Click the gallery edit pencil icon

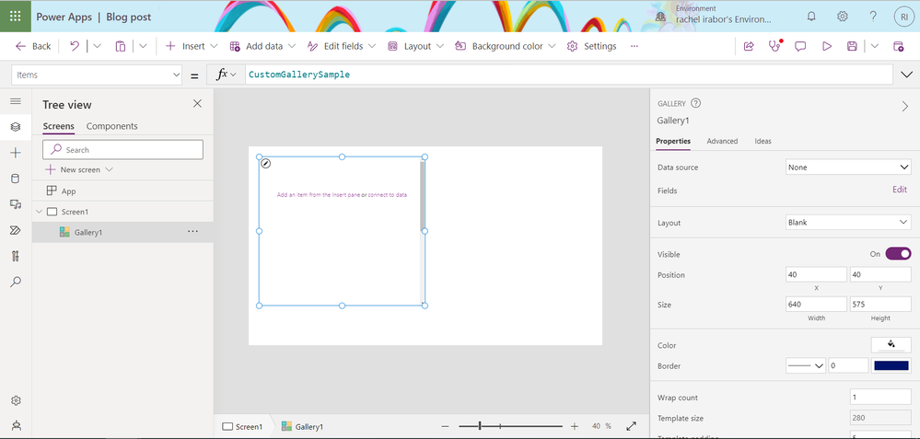[266, 164]
